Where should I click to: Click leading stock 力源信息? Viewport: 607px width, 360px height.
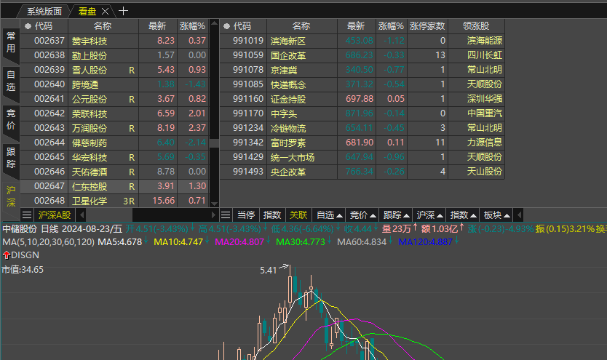pyautogui.click(x=484, y=143)
